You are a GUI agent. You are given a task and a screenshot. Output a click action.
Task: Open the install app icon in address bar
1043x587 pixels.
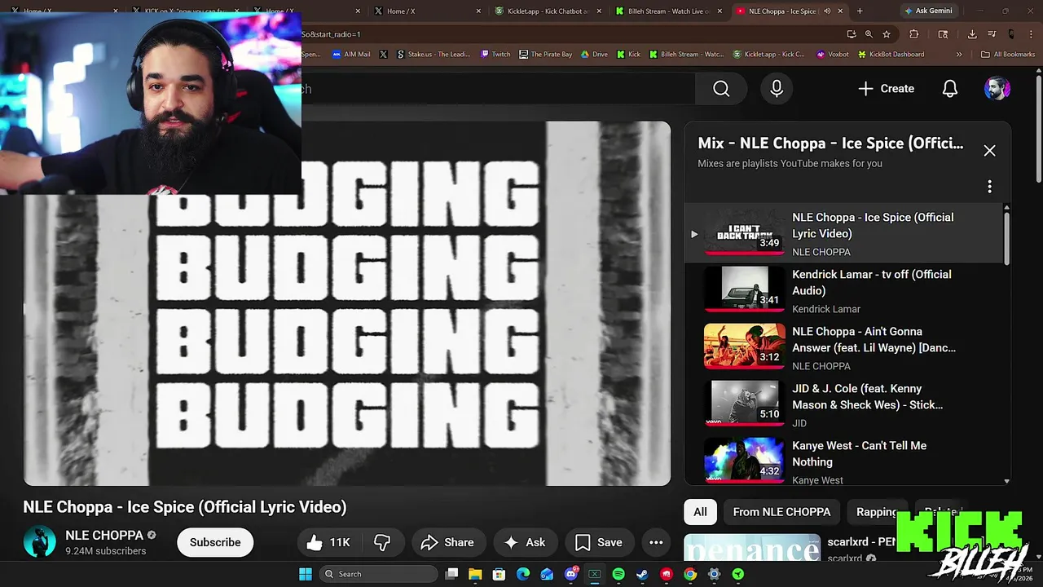pos(852,34)
